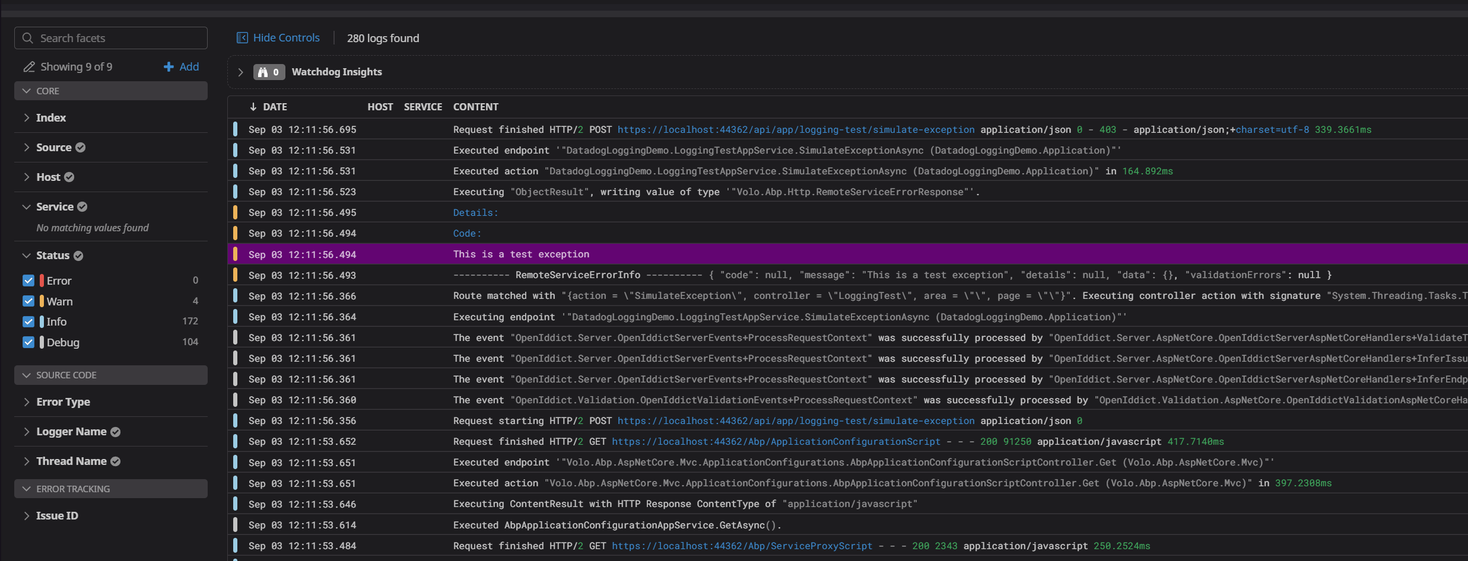Open the OpenIddict.Validation event log row

[849, 400]
